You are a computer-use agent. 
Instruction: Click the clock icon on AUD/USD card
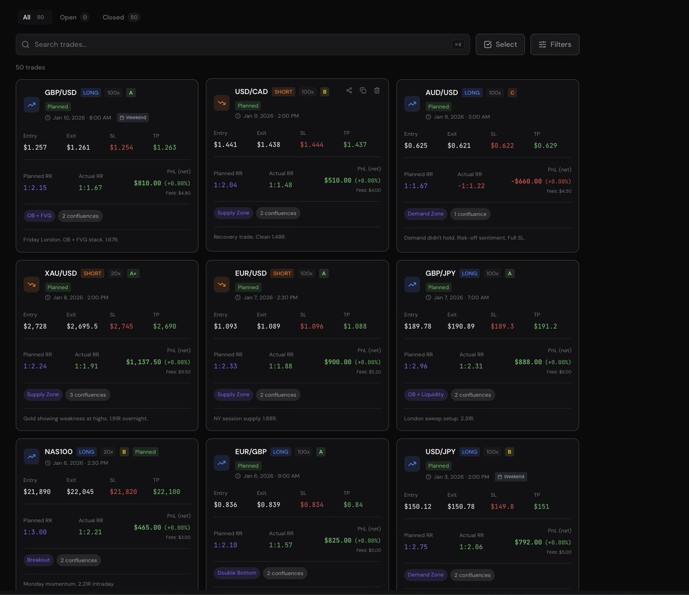(x=428, y=116)
